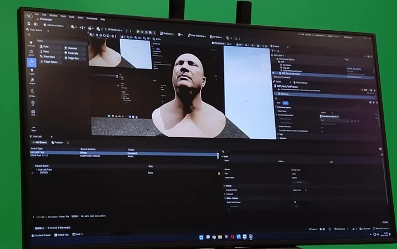Open the Shapes category icon
Image resolution: width=397 pixels, height=249 pixels.
[x=32, y=81]
